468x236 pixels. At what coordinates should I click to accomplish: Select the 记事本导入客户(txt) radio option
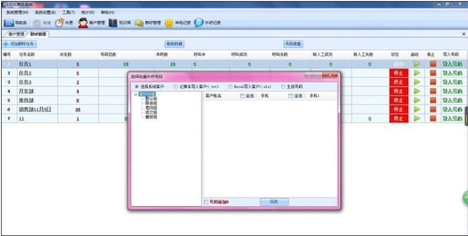176,86
